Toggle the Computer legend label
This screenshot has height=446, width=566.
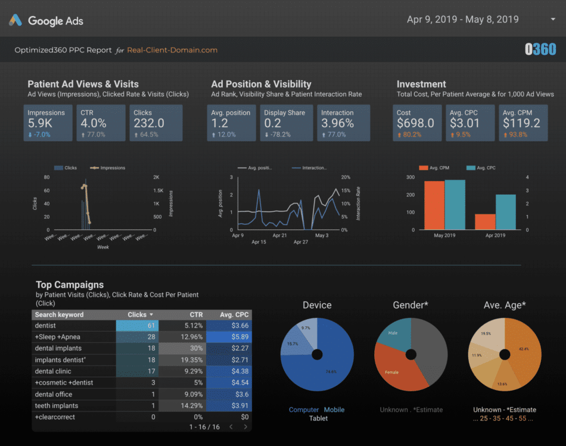pos(304,410)
